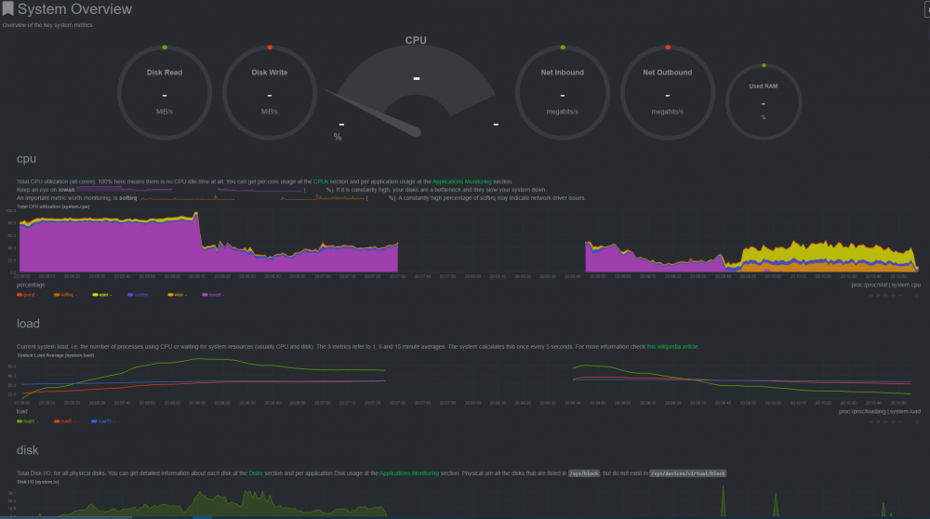930x519 pixels.
Task: Click the softirq sparkline in cpu description
Action: coord(252,197)
